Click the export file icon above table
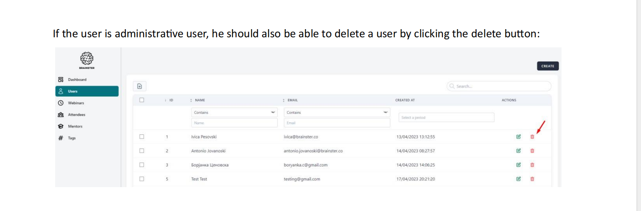The height and width of the screenshot is (211, 641). coord(139,86)
